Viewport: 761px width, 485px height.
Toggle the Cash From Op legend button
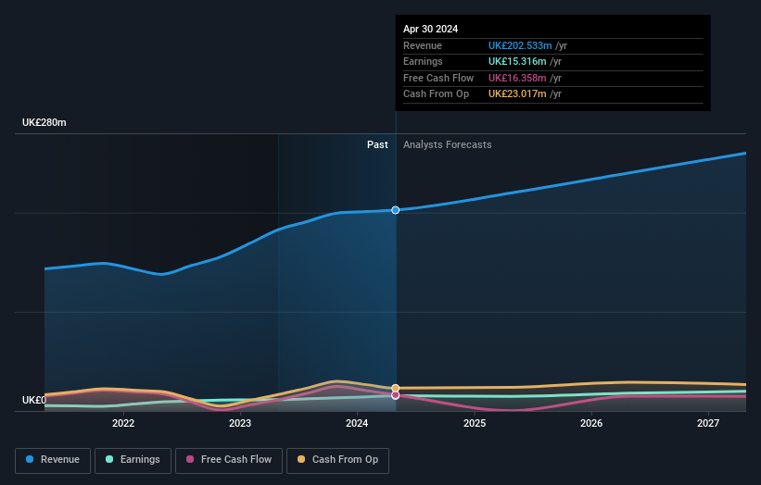(x=337, y=460)
